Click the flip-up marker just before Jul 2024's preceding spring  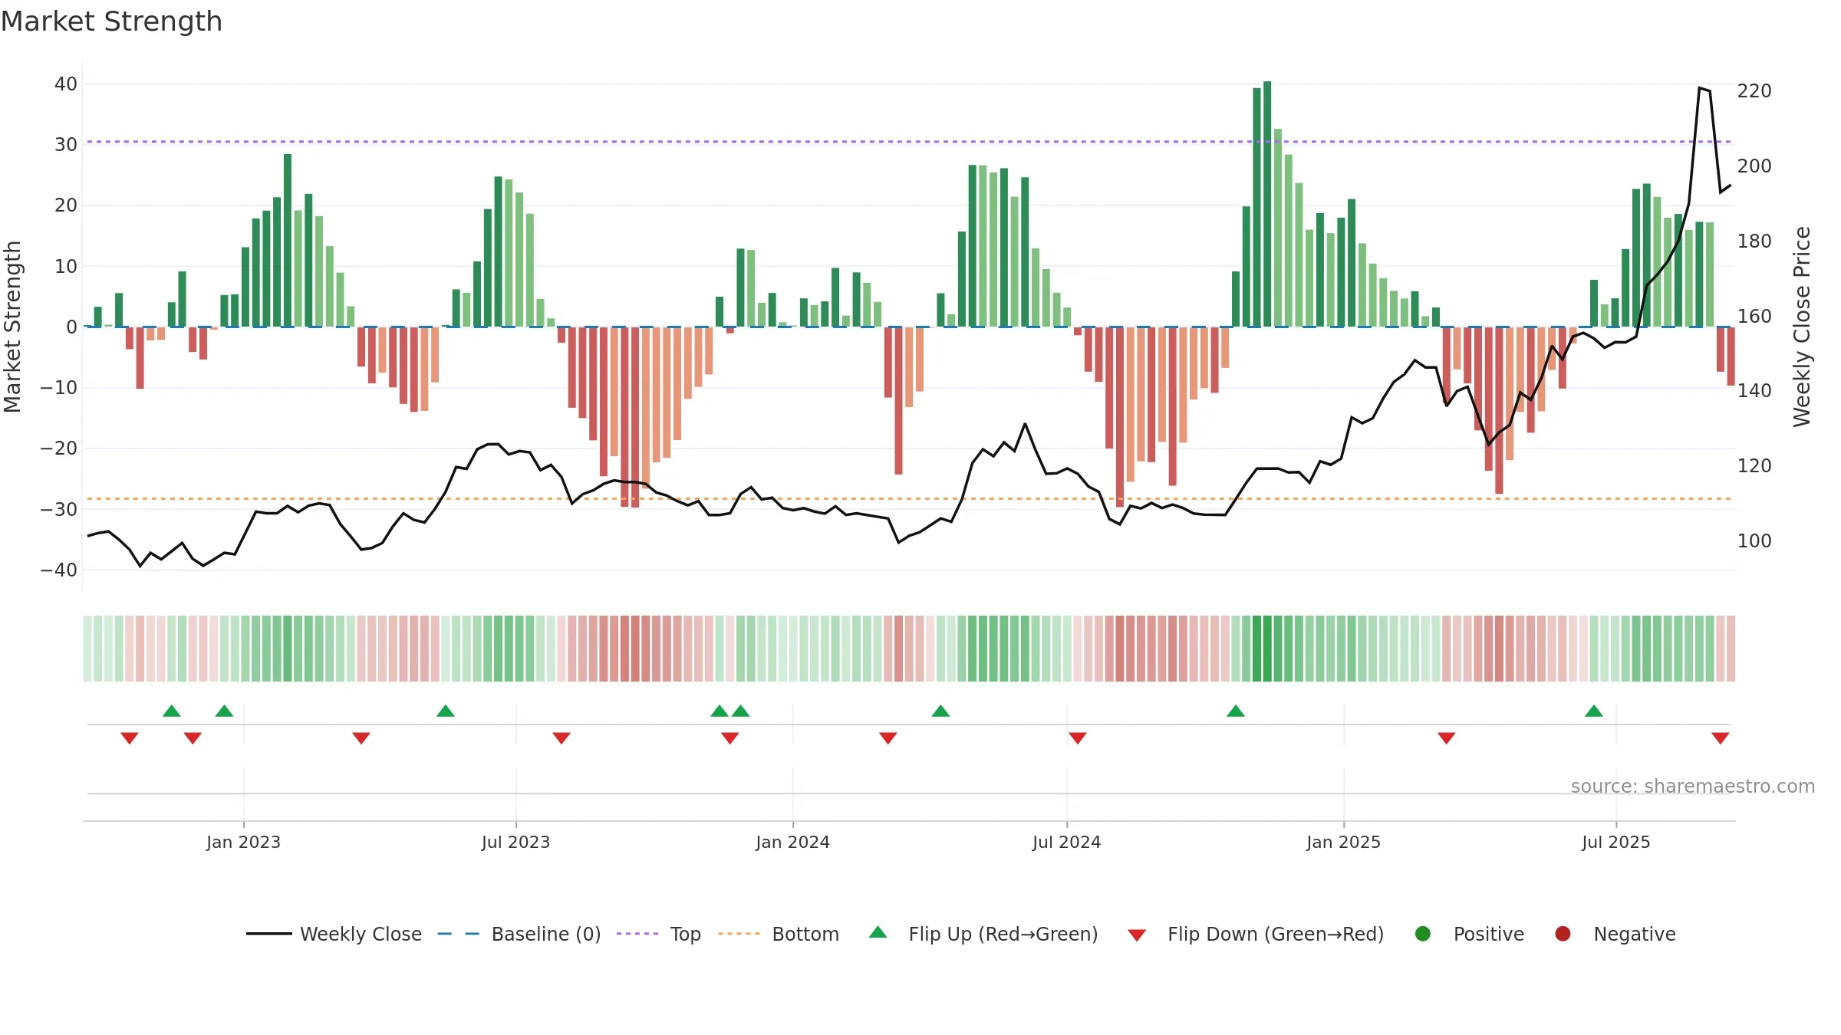[940, 711]
